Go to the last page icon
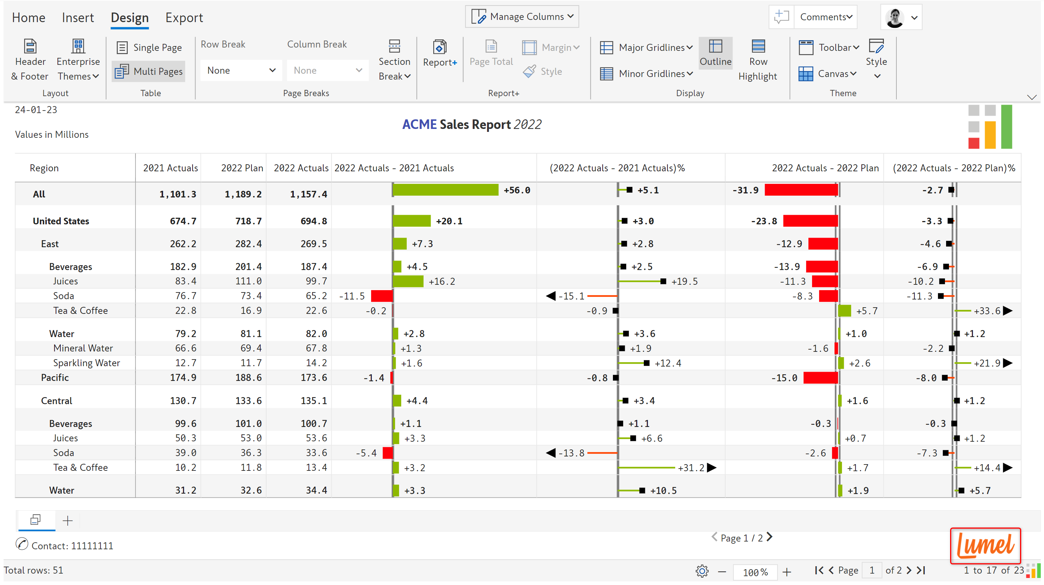 point(921,570)
